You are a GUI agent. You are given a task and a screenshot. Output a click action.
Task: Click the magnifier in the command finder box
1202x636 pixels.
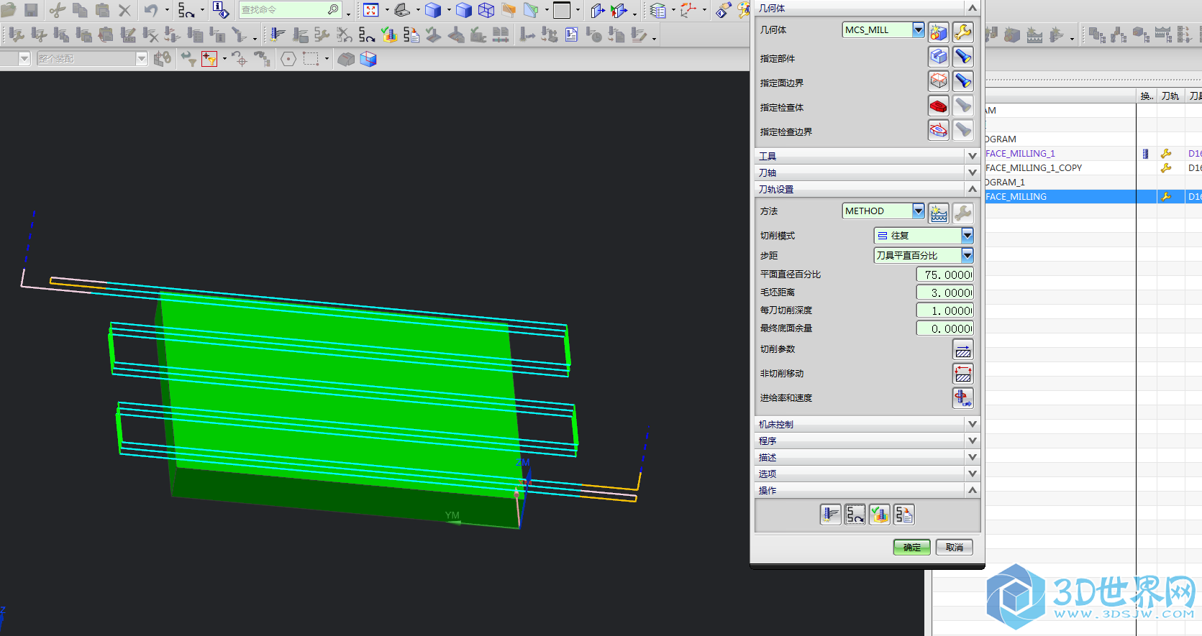click(x=333, y=9)
